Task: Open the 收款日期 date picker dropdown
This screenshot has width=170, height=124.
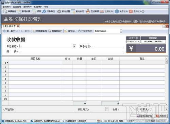Action: (x=139, y=42)
